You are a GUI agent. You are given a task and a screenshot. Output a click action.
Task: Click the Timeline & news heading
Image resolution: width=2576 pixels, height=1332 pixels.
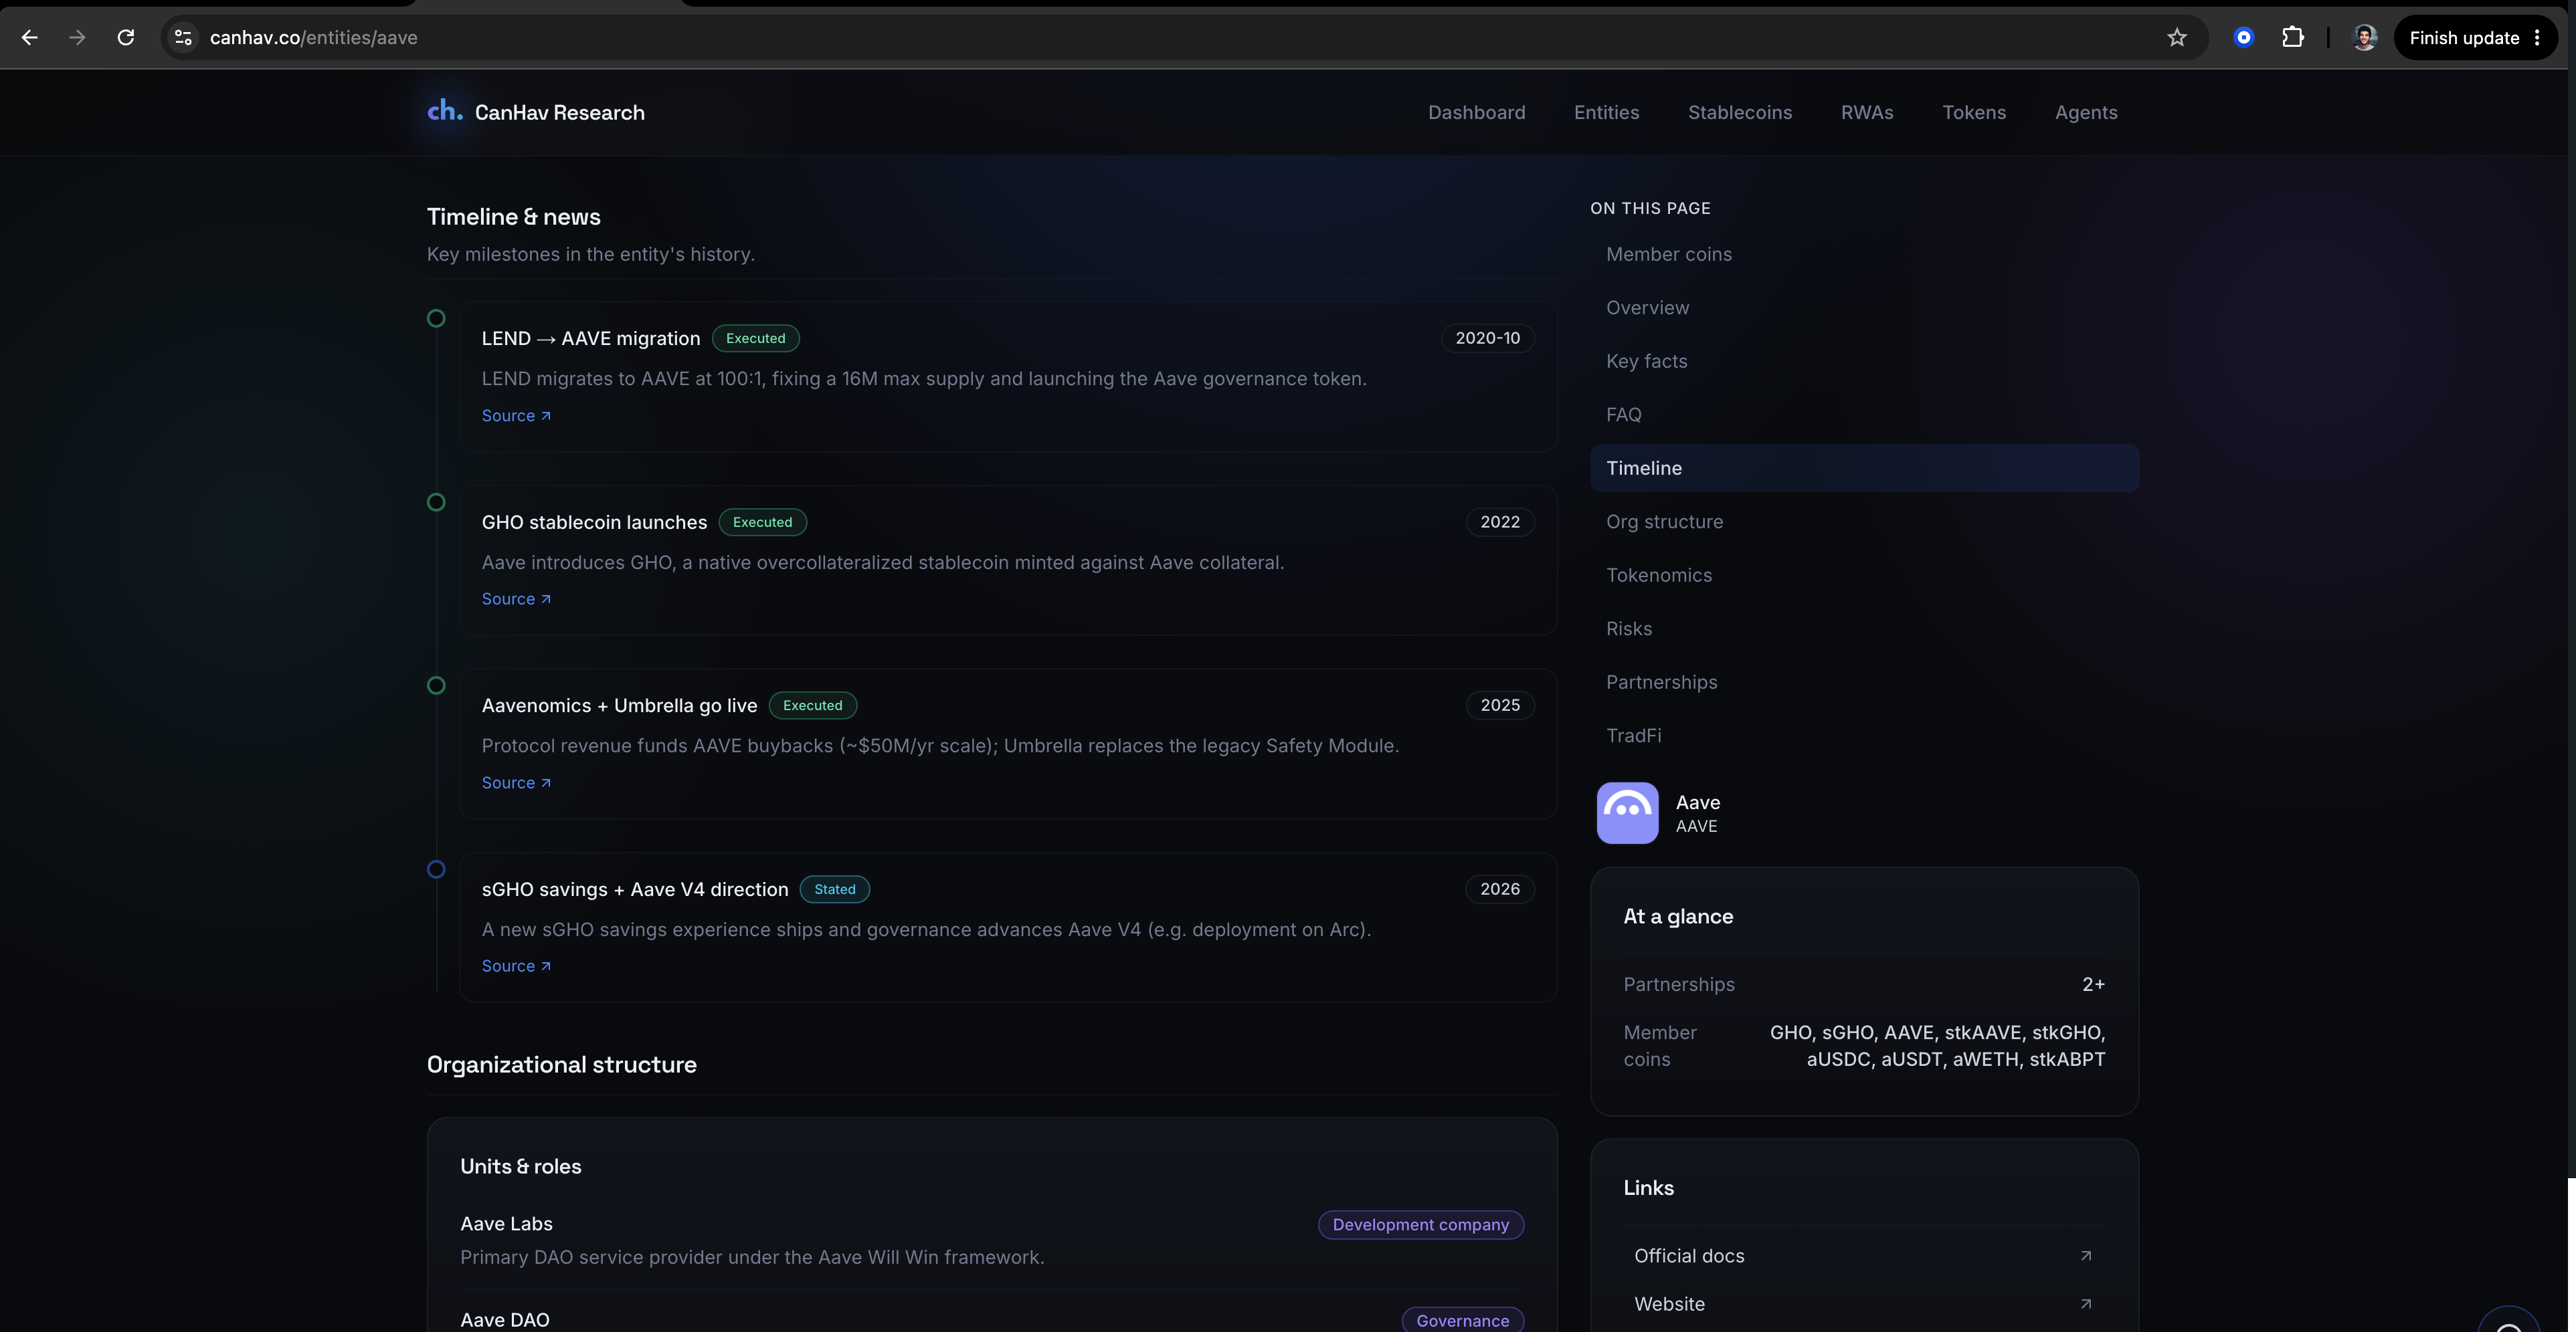coord(513,217)
